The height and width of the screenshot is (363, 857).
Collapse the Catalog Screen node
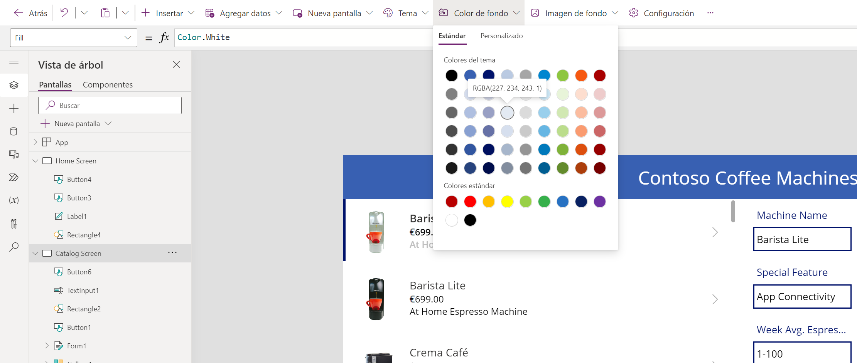35,253
